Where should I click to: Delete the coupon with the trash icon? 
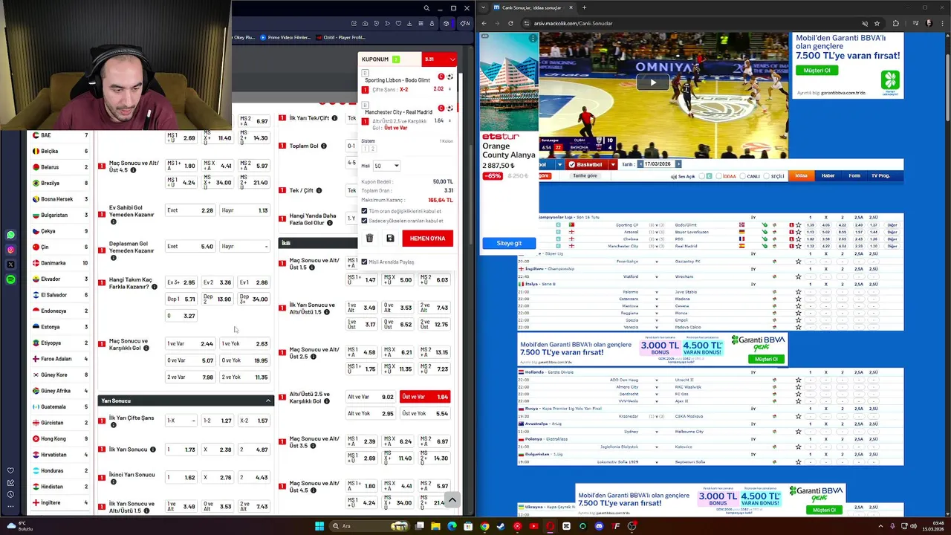(369, 239)
